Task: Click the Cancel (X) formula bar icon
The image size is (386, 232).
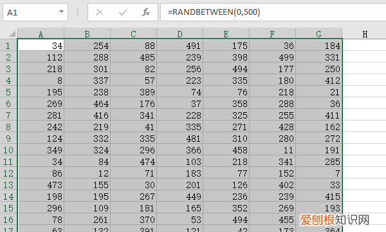Action: 100,12
